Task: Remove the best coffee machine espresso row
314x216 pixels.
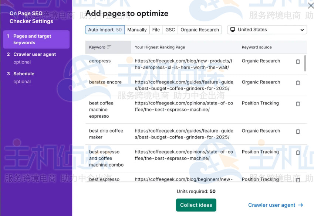Action: [x=298, y=104]
